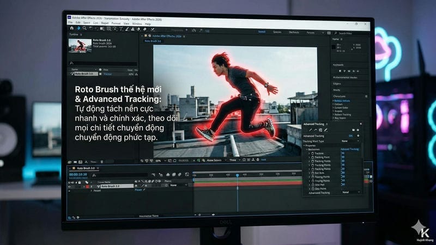The width and height of the screenshot is (436, 245).
Task: Click the Roto Brush 3.0 viewer breadcrumb
Action: 153,41
